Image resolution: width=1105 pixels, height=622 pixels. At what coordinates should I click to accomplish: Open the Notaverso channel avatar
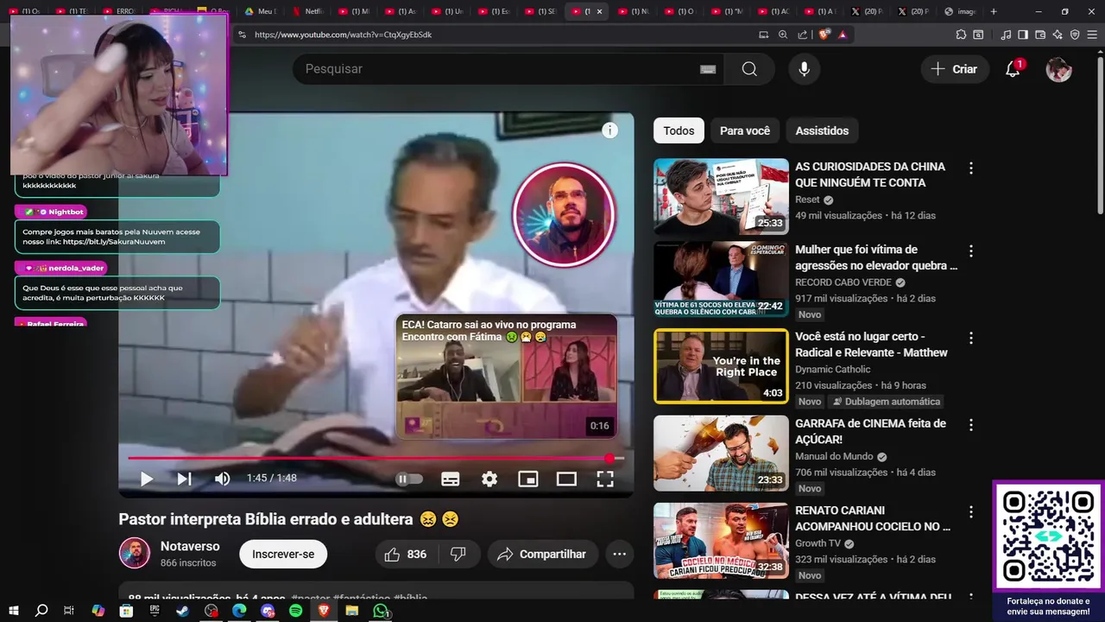(134, 553)
